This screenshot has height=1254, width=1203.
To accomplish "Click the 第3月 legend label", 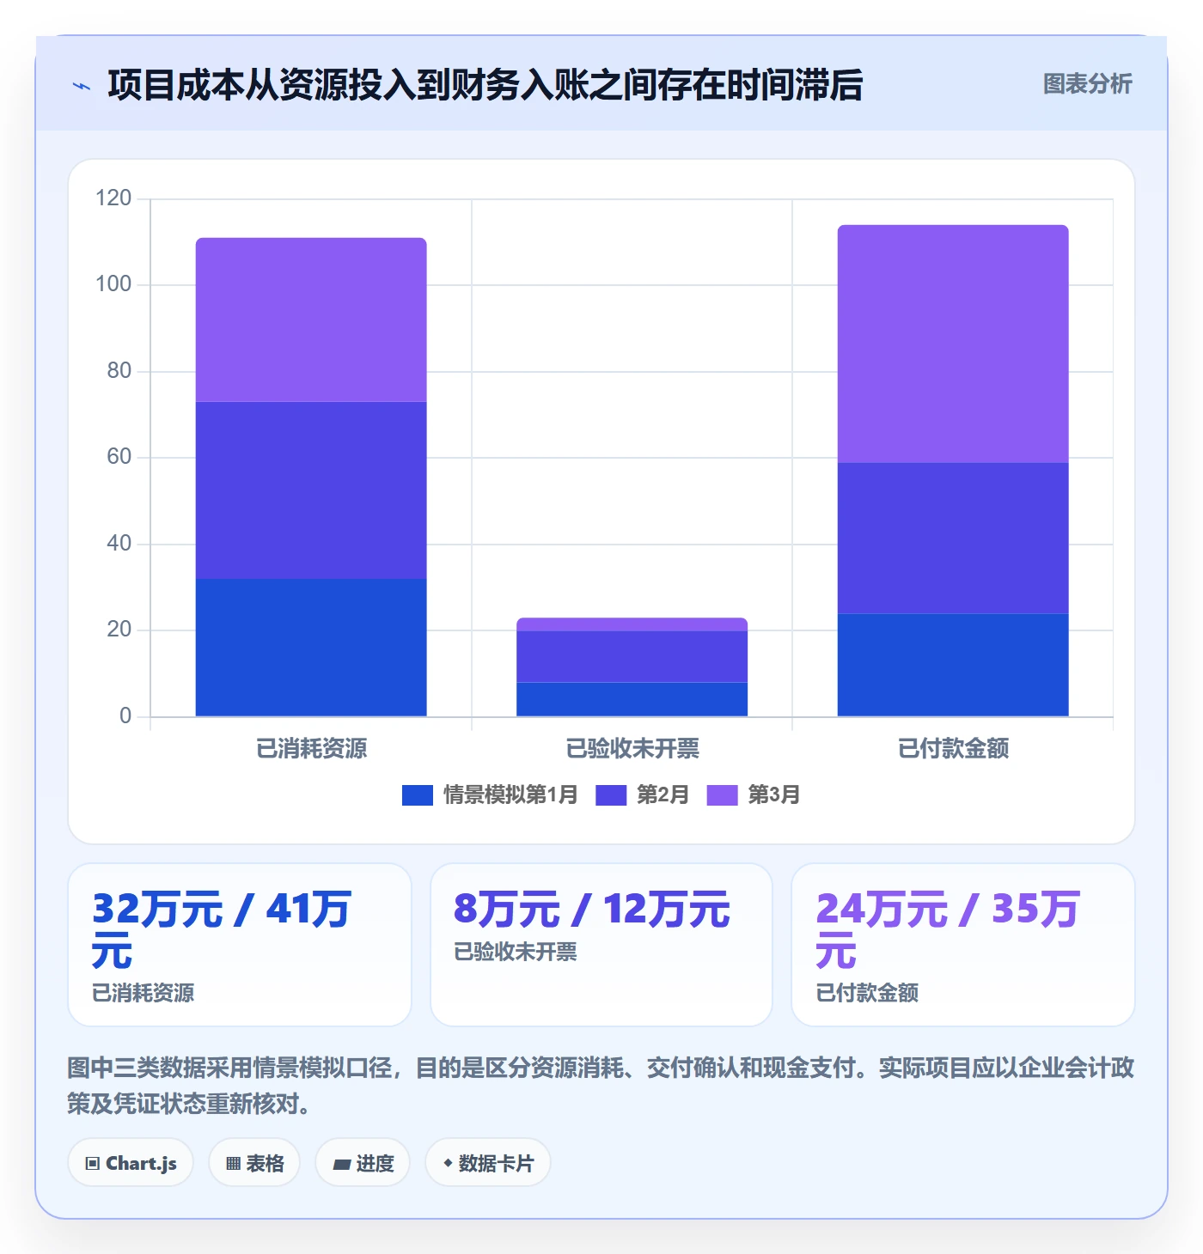I will pyautogui.click(x=773, y=794).
